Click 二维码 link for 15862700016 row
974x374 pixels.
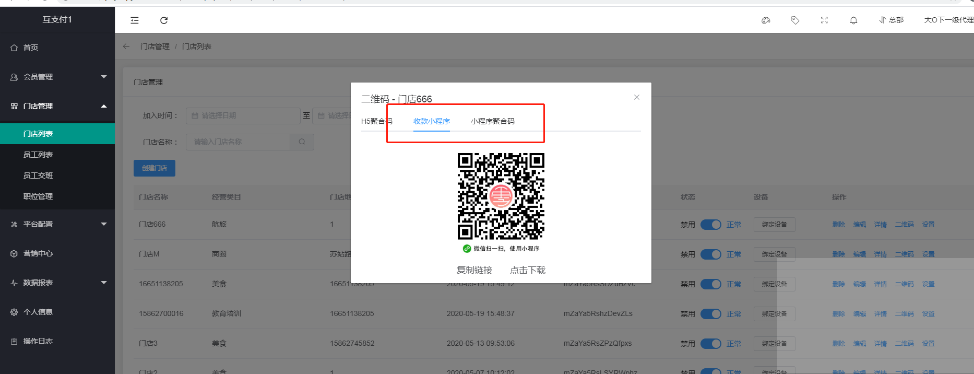[905, 314]
